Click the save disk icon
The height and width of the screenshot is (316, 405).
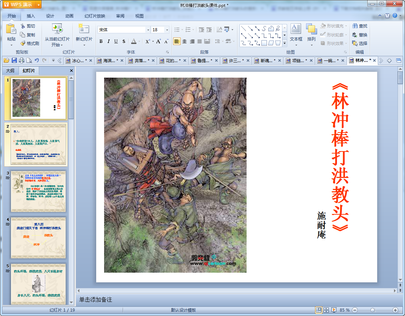[14, 60]
